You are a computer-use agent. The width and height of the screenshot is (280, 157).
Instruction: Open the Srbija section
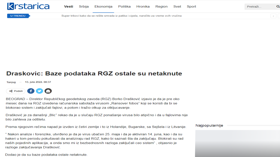pos(84,7)
